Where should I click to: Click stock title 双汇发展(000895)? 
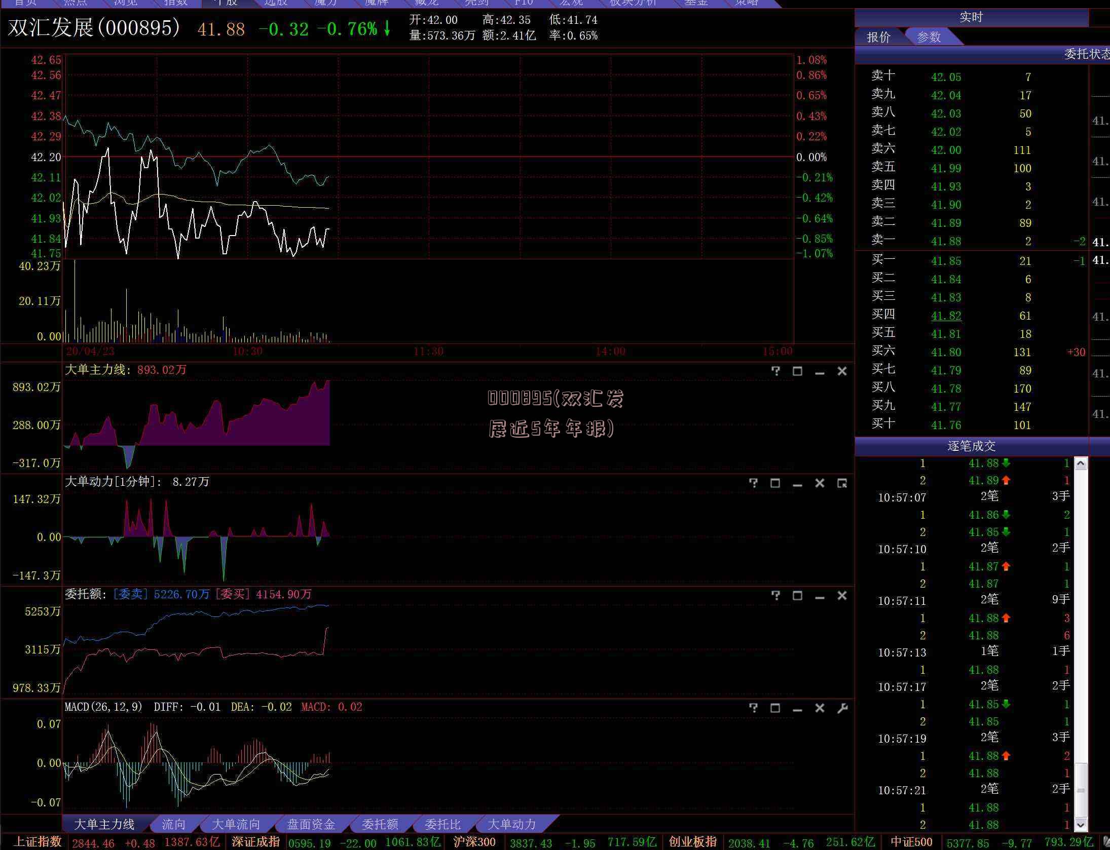(x=94, y=27)
